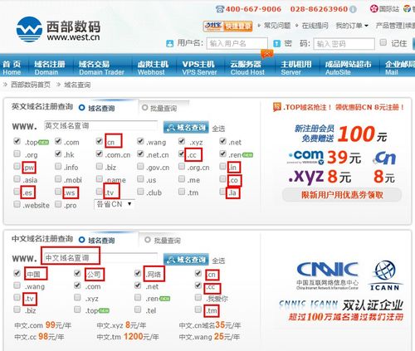Check the .website checkbox
415x351 pixels.
17,204
